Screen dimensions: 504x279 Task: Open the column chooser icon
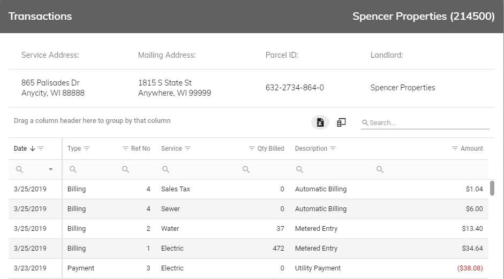tap(341, 122)
